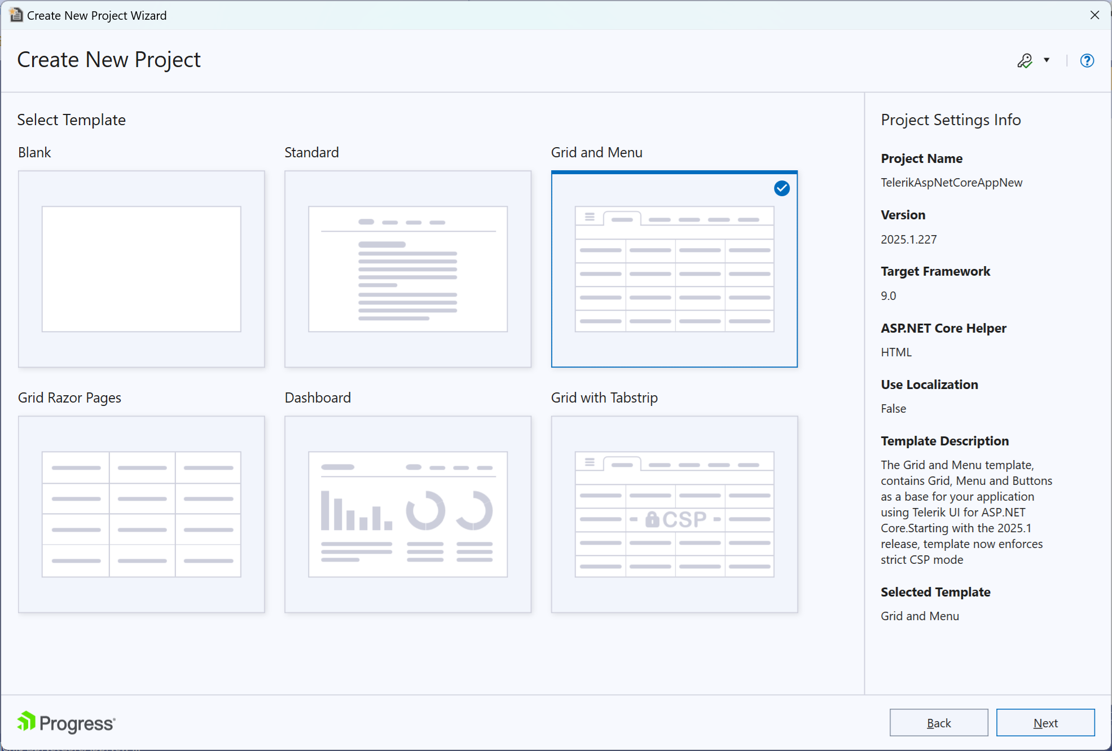Expand the dropdown arrow next to the license key icon
The width and height of the screenshot is (1112, 751).
(1047, 60)
